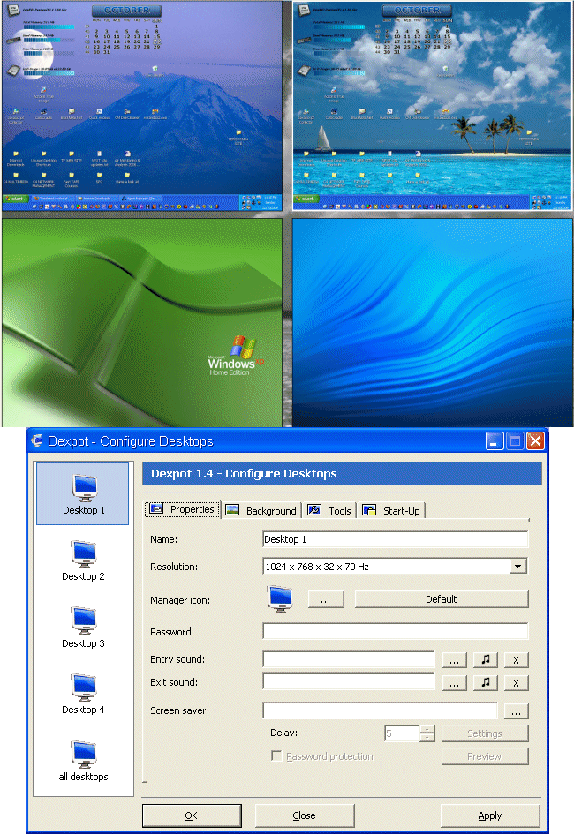Click the Apply button
Viewport: 574px width, 834px height.
[x=490, y=816]
